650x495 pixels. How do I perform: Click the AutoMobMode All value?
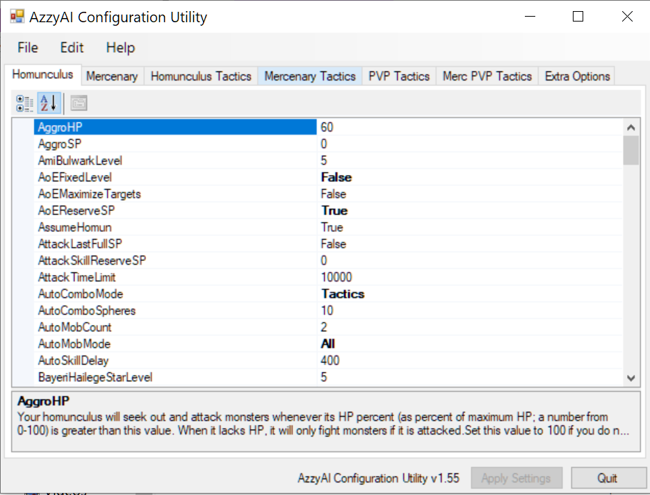click(x=470, y=344)
